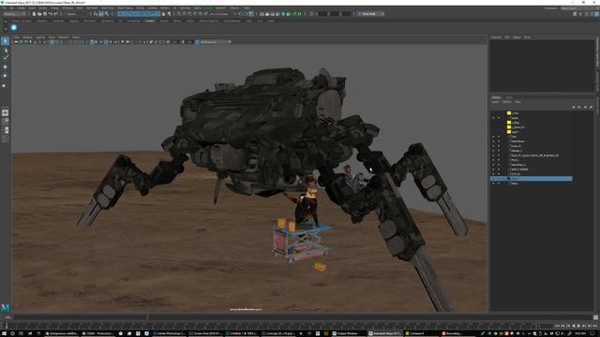The width and height of the screenshot is (600, 337).
Task: Open Adobe Photoshop from the taskbar
Action: [169, 333]
